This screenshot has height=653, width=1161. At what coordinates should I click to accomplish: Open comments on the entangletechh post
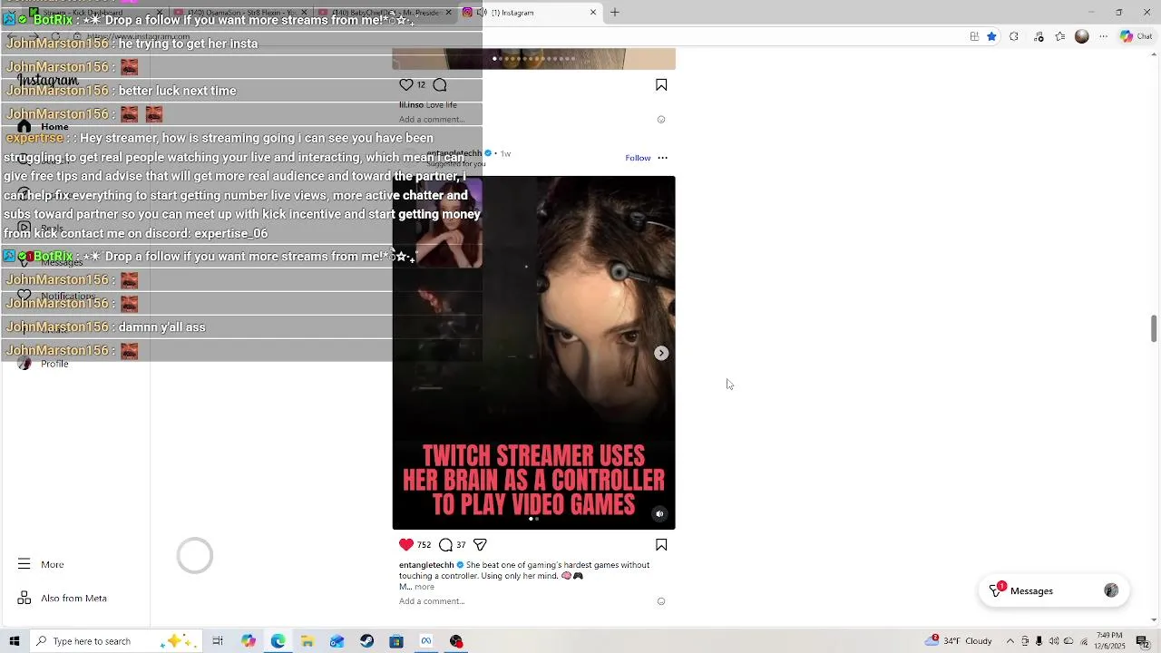pos(445,545)
